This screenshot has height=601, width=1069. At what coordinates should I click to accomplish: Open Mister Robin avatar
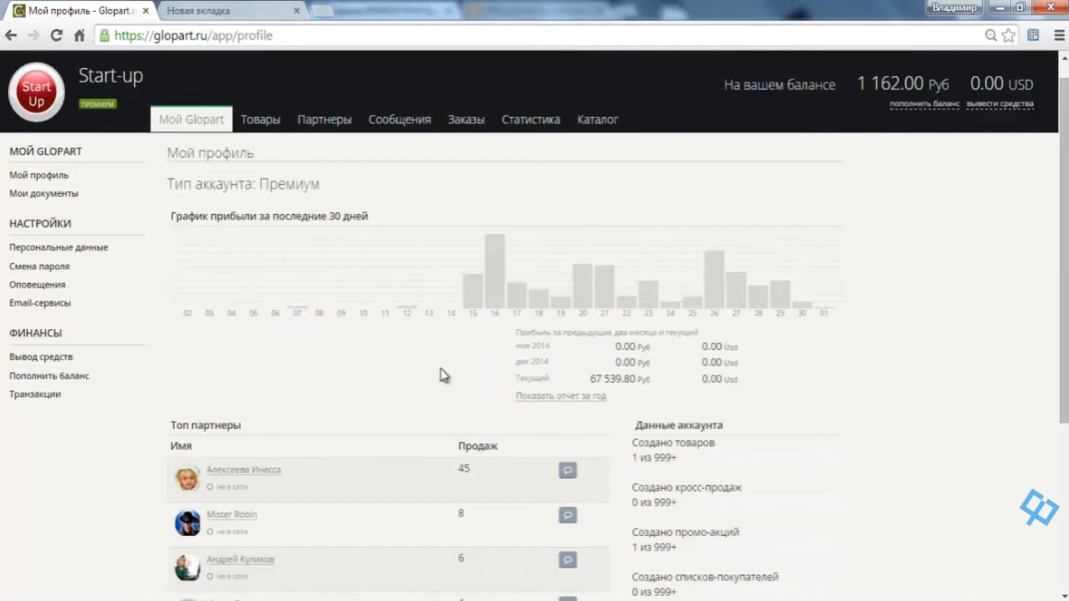[188, 523]
